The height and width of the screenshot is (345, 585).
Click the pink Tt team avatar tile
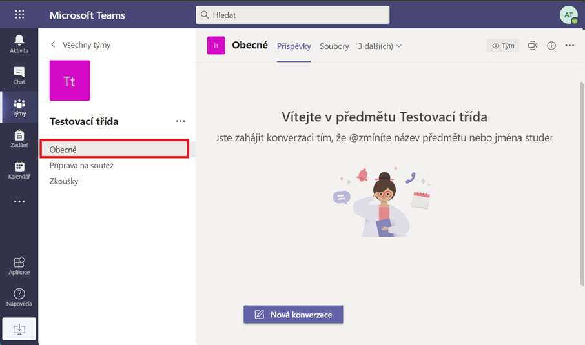coord(70,81)
